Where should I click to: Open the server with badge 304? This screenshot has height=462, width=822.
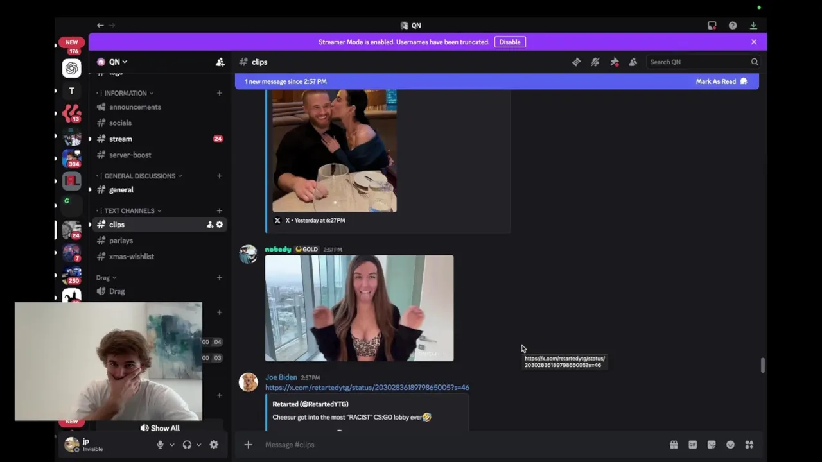72,158
